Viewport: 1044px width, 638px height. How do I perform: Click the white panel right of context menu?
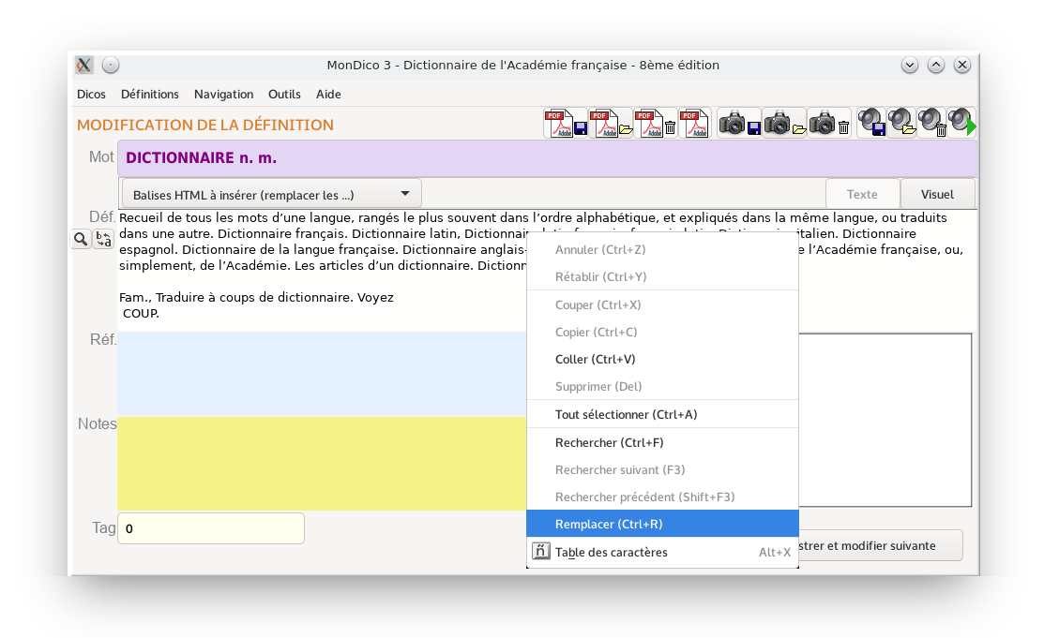[x=885, y=420]
